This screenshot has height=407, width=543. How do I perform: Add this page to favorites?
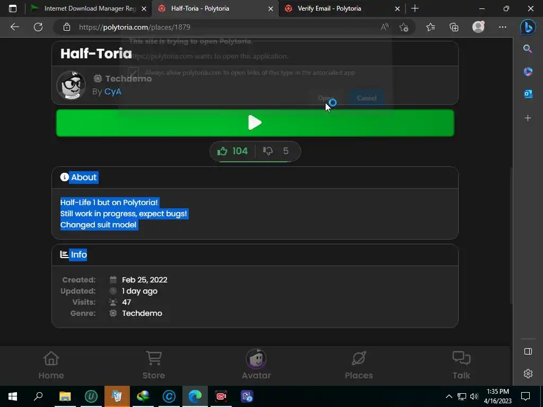tap(404, 27)
